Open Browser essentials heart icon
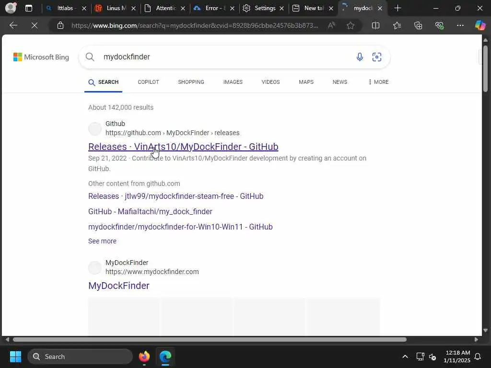This screenshot has width=491, height=368. click(x=439, y=25)
